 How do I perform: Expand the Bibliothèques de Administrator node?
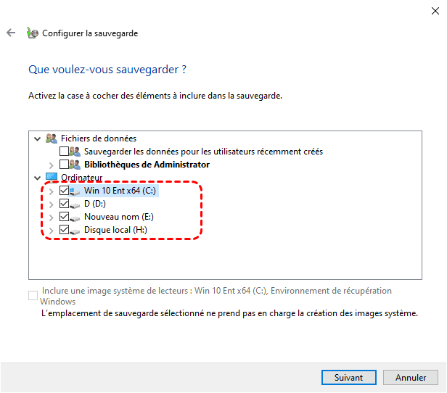pos(51,165)
